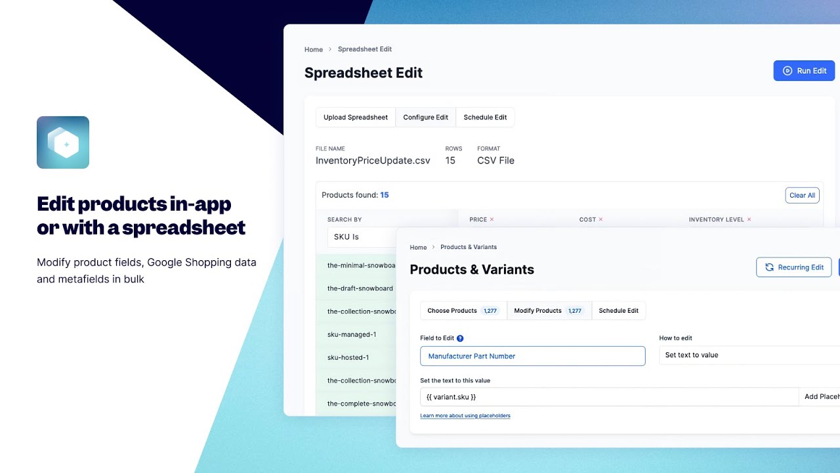Switch to the Modify Products tab
Viewport: 840px width, 473px height.
click(549, 310)
